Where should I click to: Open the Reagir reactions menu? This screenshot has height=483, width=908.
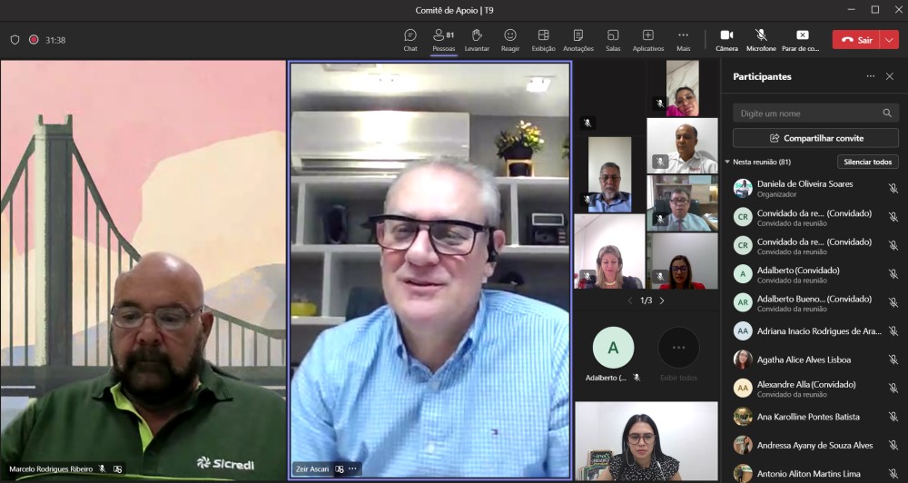click(510, 39)
